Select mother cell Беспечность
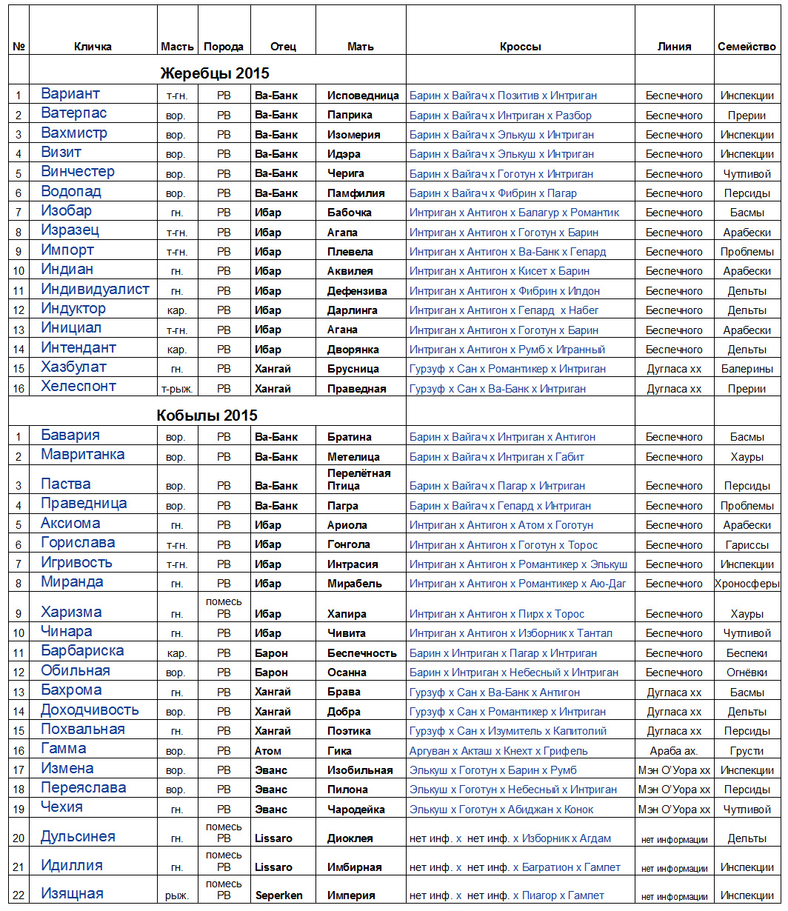Screen dimensions: 788x911 pos(362,653)
